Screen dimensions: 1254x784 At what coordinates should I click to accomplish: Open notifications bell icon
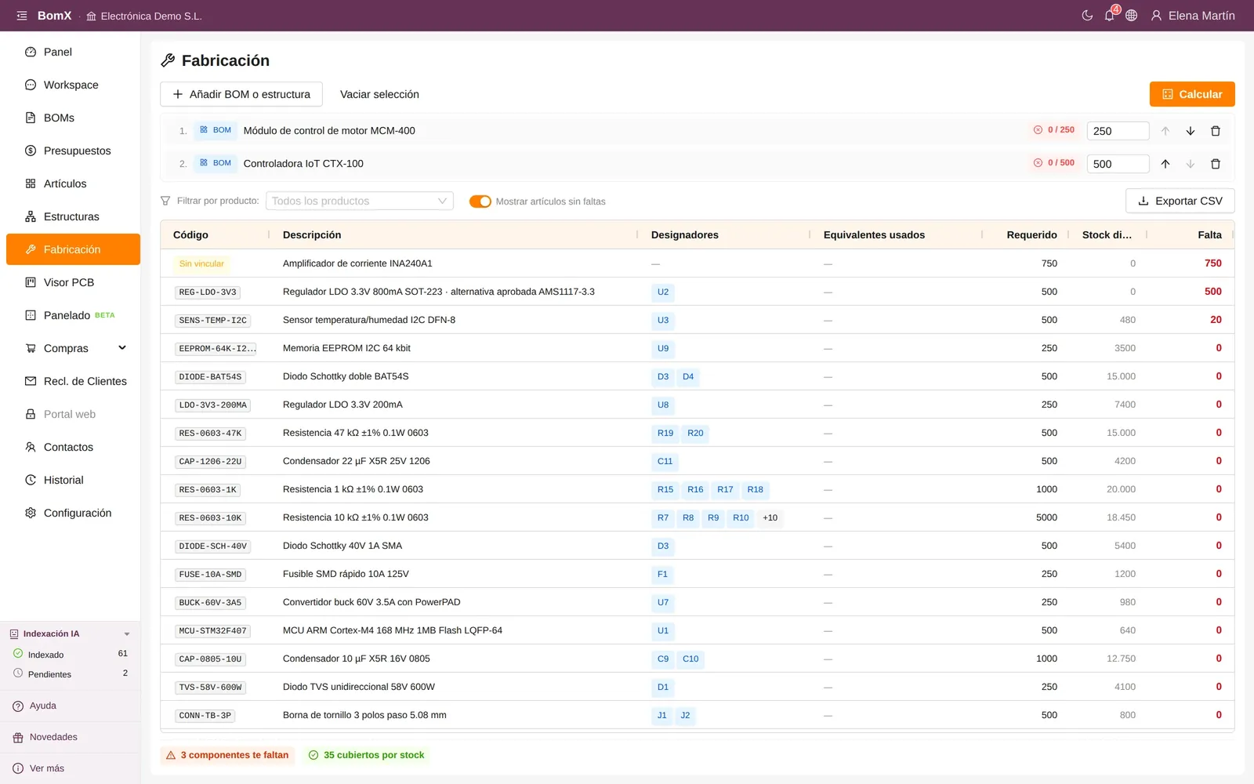pos(1110,16)
